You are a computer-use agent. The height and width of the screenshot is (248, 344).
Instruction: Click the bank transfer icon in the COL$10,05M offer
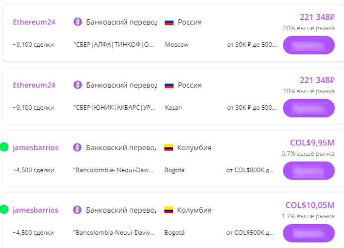(x=78, y=210)
